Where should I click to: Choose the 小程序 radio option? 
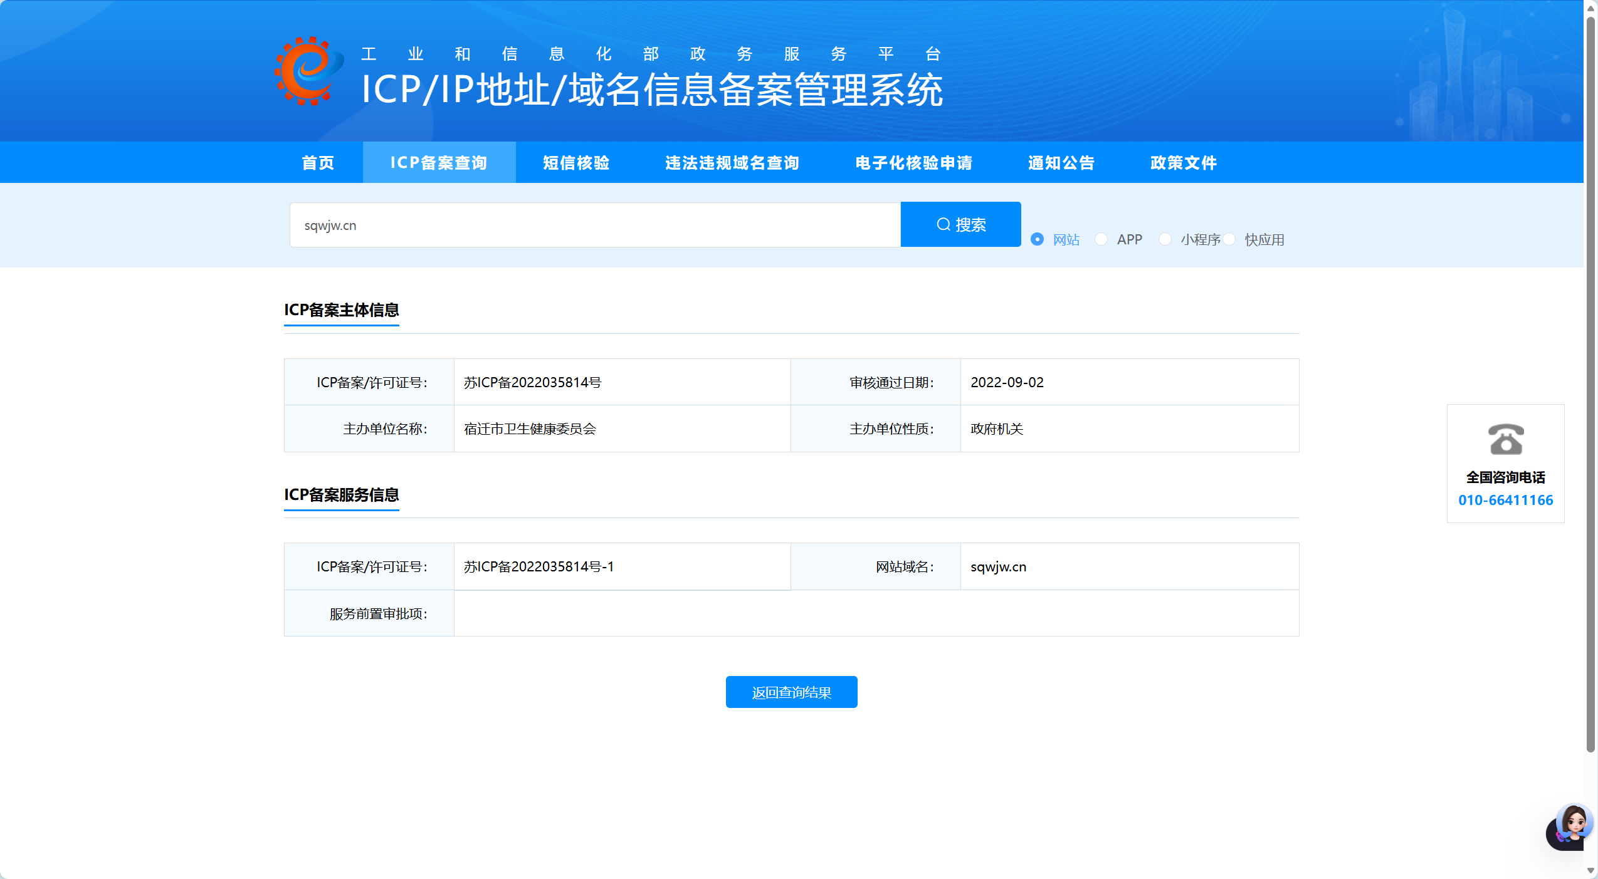coord(1165,239)
